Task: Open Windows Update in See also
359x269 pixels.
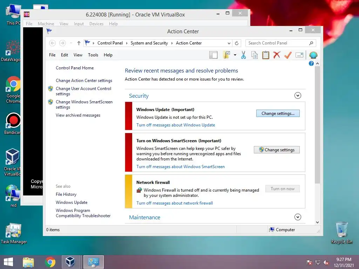Action: pyautogui.click(x=72, y=202)
